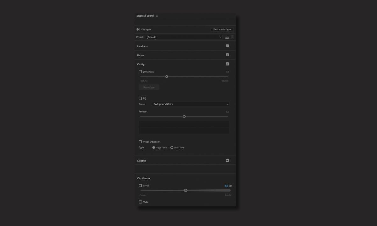Disable the Clarity section checkbox
377x226 pixels.
pyautogui.click(x=227, y=64)
